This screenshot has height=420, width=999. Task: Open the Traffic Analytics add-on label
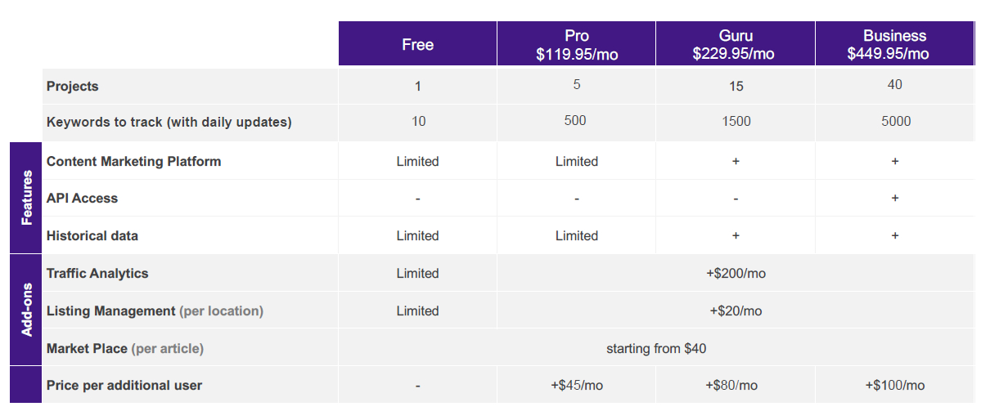pos(97,274)
